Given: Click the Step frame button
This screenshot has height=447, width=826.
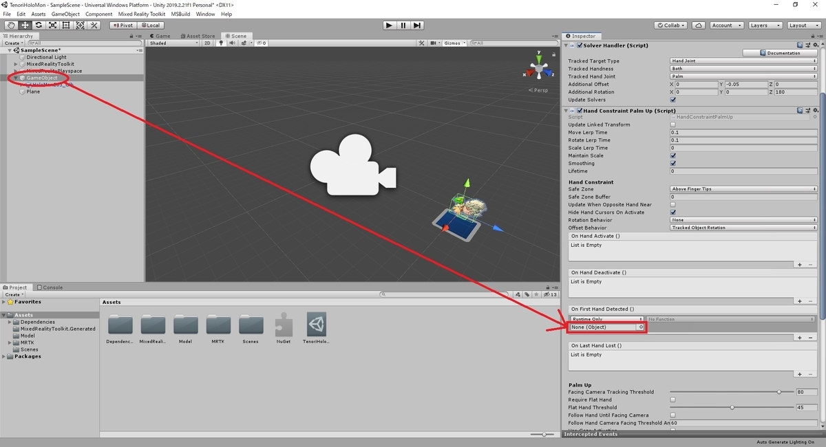Looking at the screenshot, I should 417,25.
